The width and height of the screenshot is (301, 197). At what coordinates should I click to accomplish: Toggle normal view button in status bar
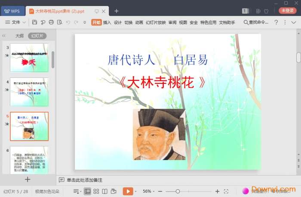88,191
